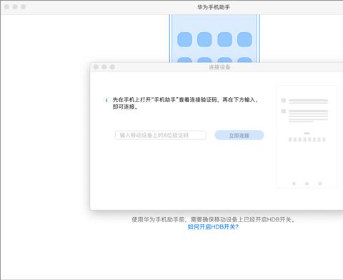Click the blue info icon beside instructions
This screenshot has height=280, width=343.
tap(106, 100)
